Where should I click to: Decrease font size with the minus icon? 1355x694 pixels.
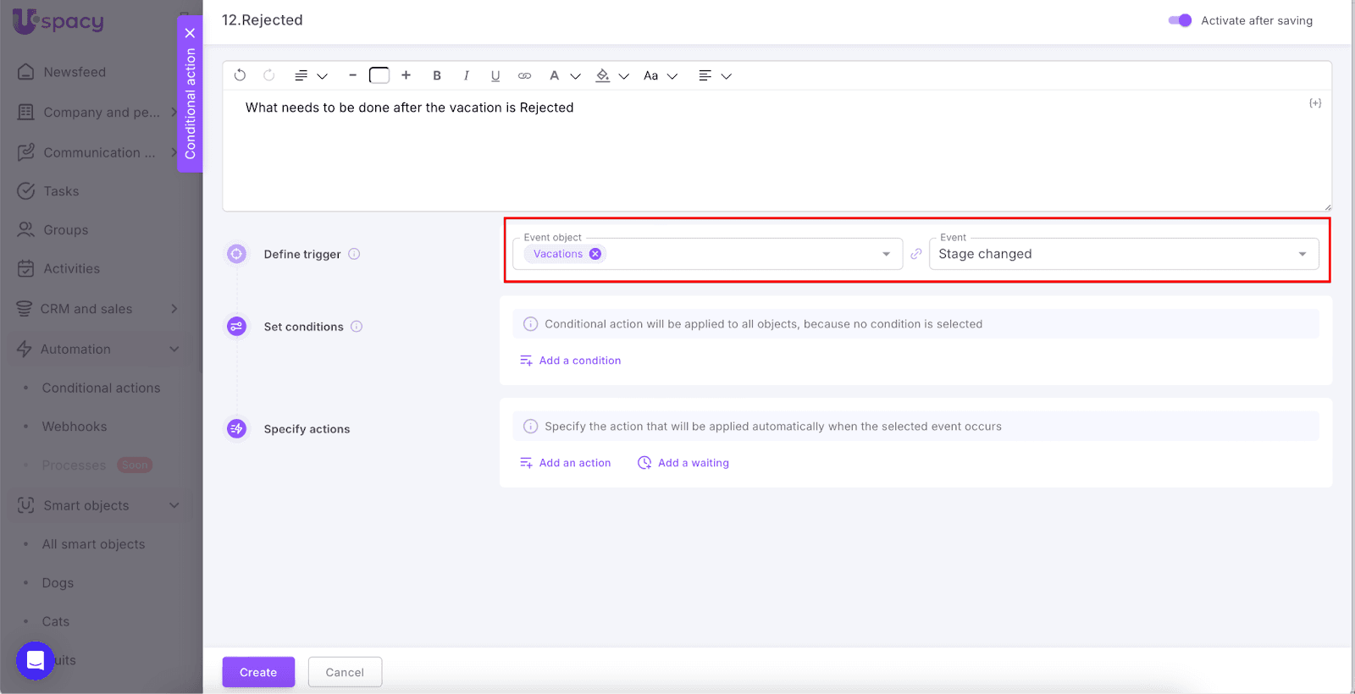click(352, 75)
